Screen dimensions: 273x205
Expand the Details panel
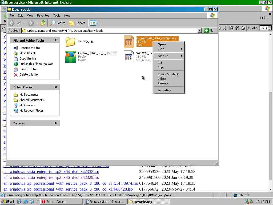56,123
